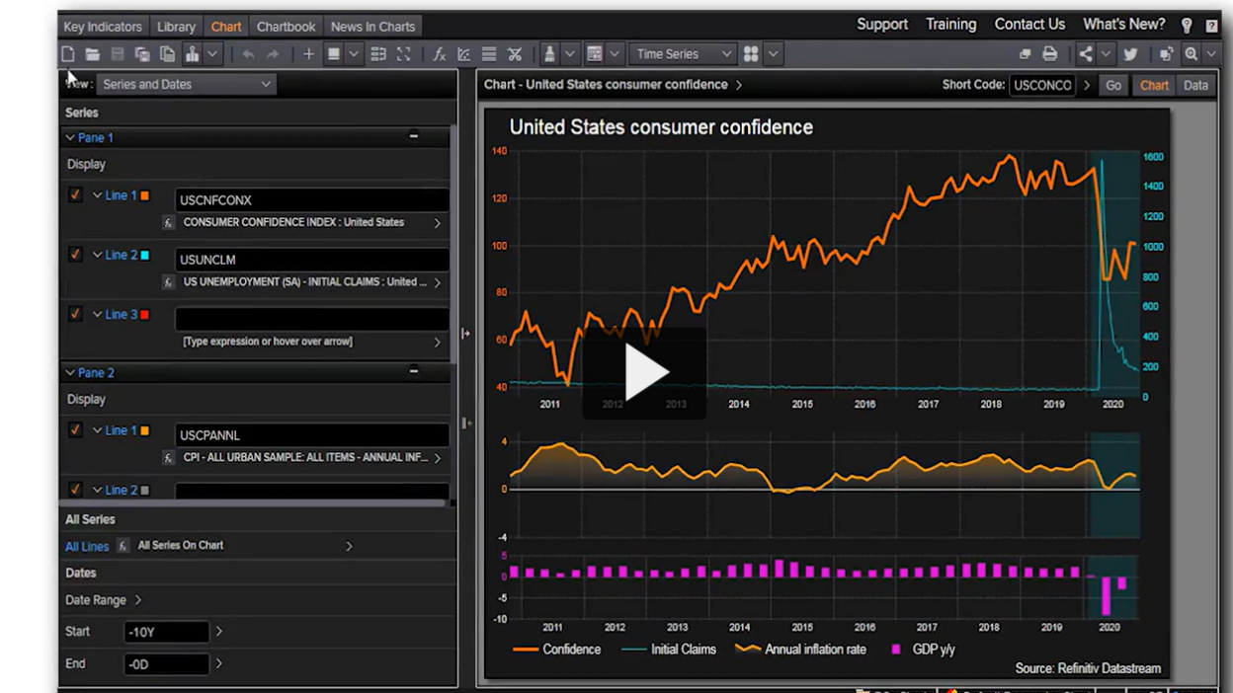
Task: Click the new document icon in toolbar
Action: tap(68, 54)
